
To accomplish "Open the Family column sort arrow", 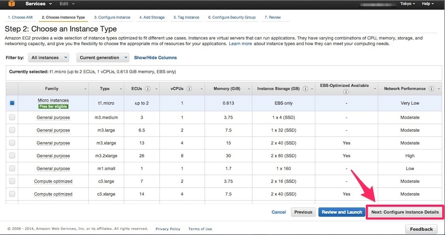I will 85,89.
